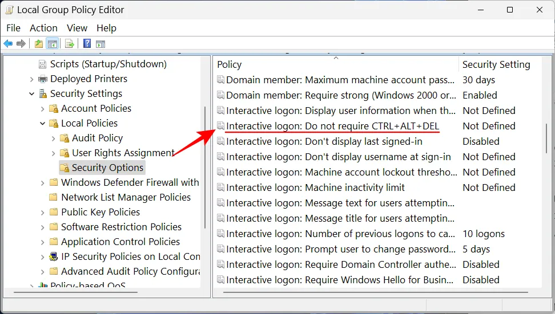555x314 pixels.
Task: Click the console tree horizontal scrollbar
Action: click(x=75, y=292)
